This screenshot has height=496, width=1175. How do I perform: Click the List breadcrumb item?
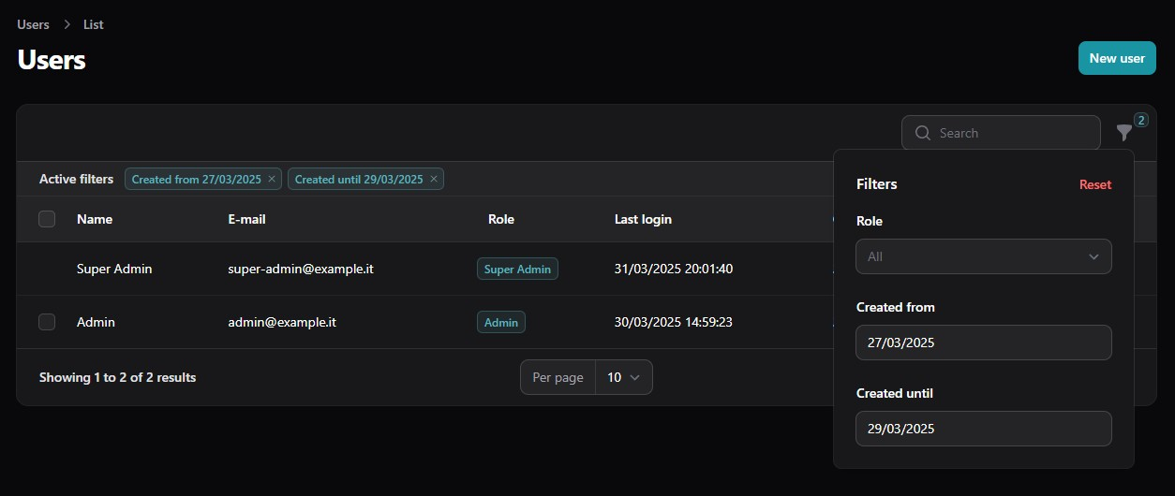[x=93, y=25]
